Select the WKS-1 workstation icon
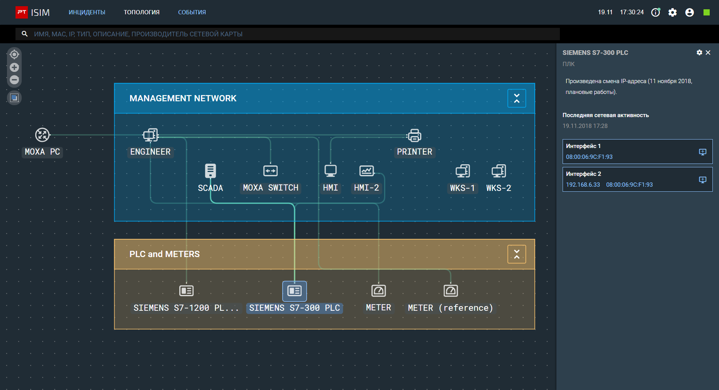Image resolution: width=719 pixels, height=390 pixels. click(463, 171)
